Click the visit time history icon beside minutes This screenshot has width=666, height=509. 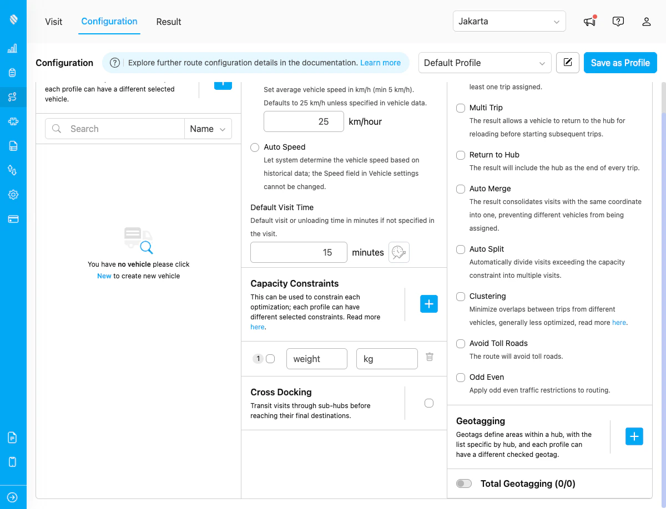point(398,252)
